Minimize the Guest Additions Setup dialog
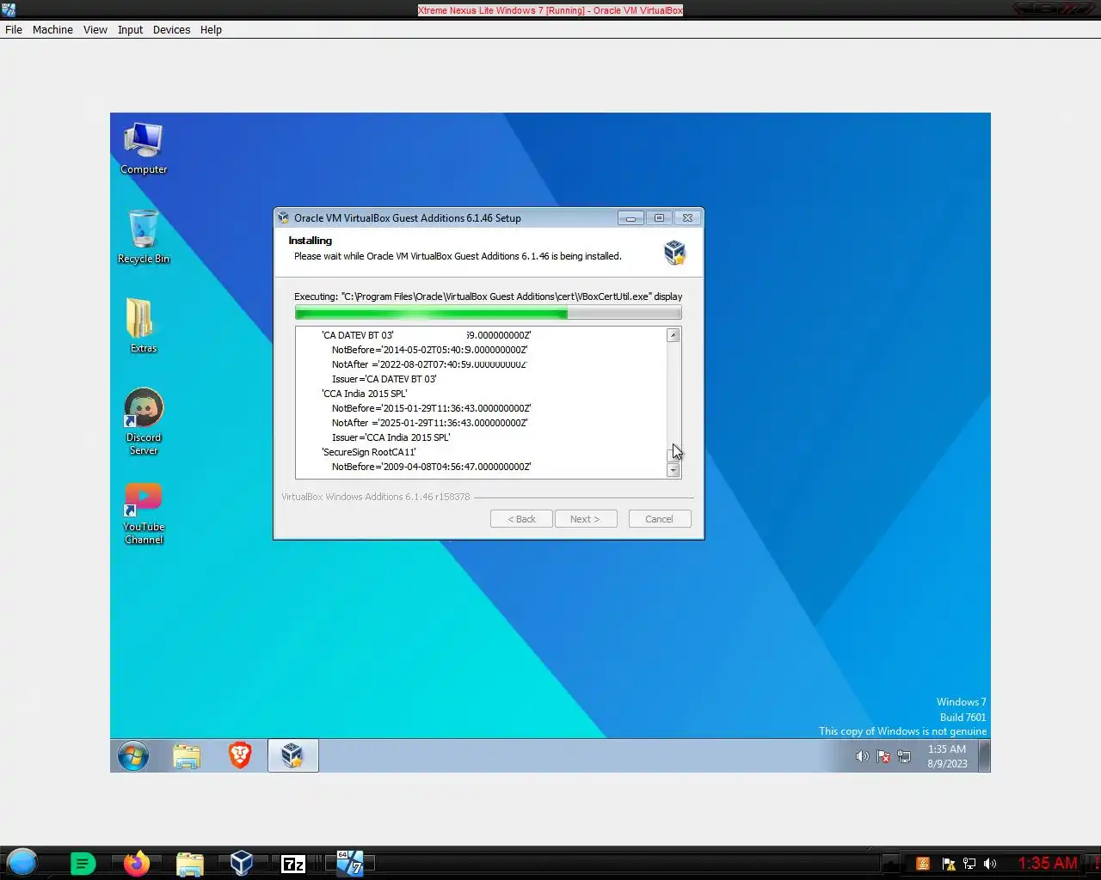The height and width of the screenshot is (880, 1101). click(630, 218)
